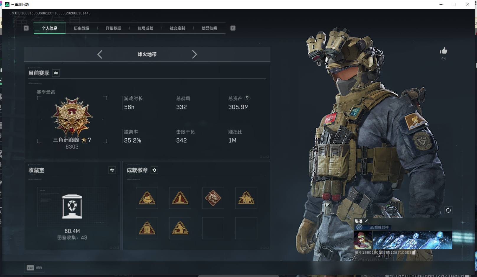Click the 三角洲巅峰 rank emblem
Screen dimensions: 477x277
[72, 117]
